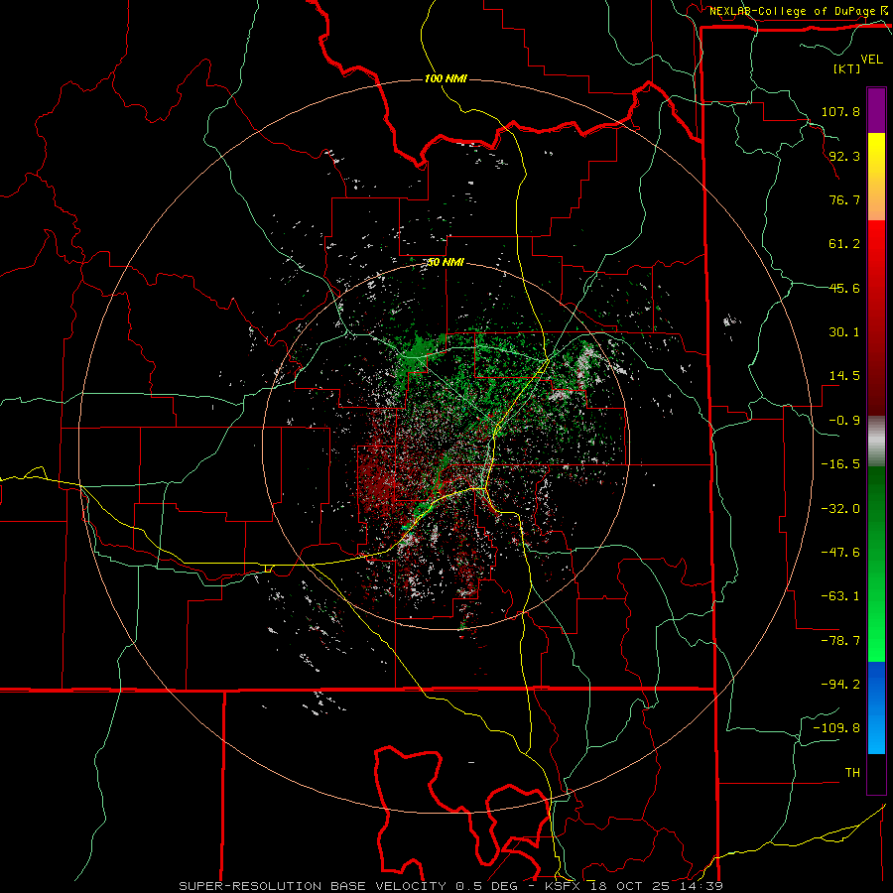Click the -16.5 value on the velocity scale
Viewport: 893px width, 893px height.
840,464
